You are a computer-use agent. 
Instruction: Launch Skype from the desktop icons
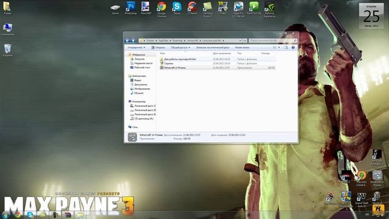(177, 8)
